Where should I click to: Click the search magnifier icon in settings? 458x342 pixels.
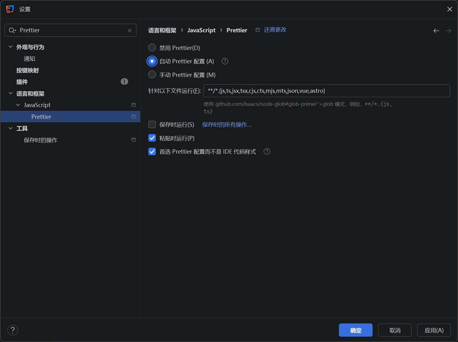(12, 30)
